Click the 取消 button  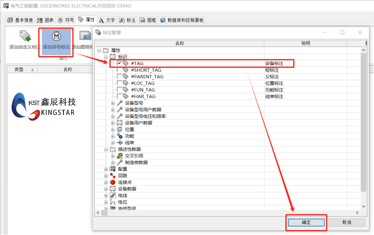[x=346, y=222]
